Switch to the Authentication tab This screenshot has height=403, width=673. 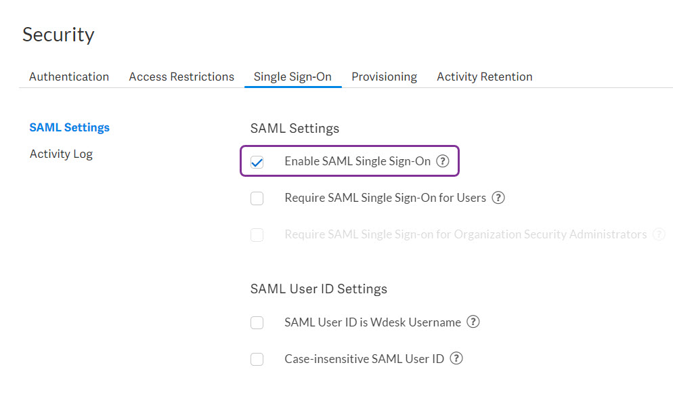pos(69,77)
